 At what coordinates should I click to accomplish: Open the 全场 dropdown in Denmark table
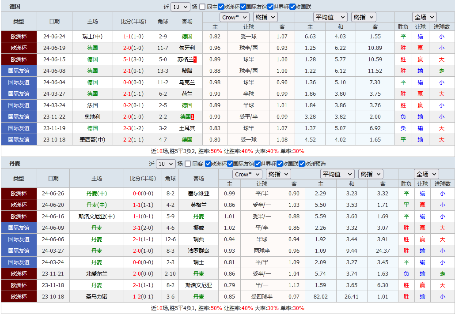(426, 174)
